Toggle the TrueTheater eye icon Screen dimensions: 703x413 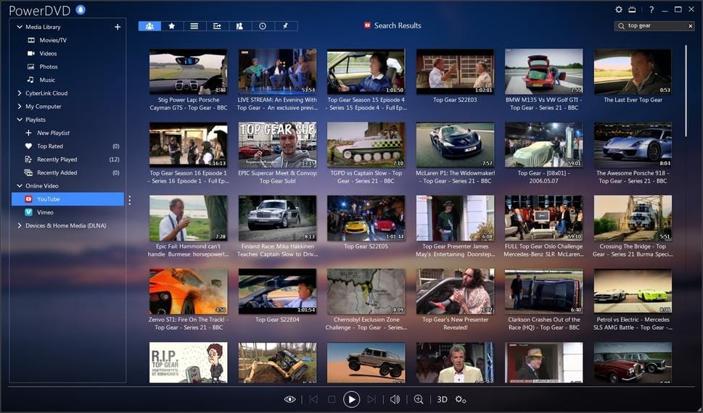pyautogui.click(x=290, y=399)
